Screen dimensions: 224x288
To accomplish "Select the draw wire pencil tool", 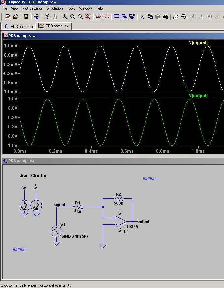I will click(x=194, y=17).
